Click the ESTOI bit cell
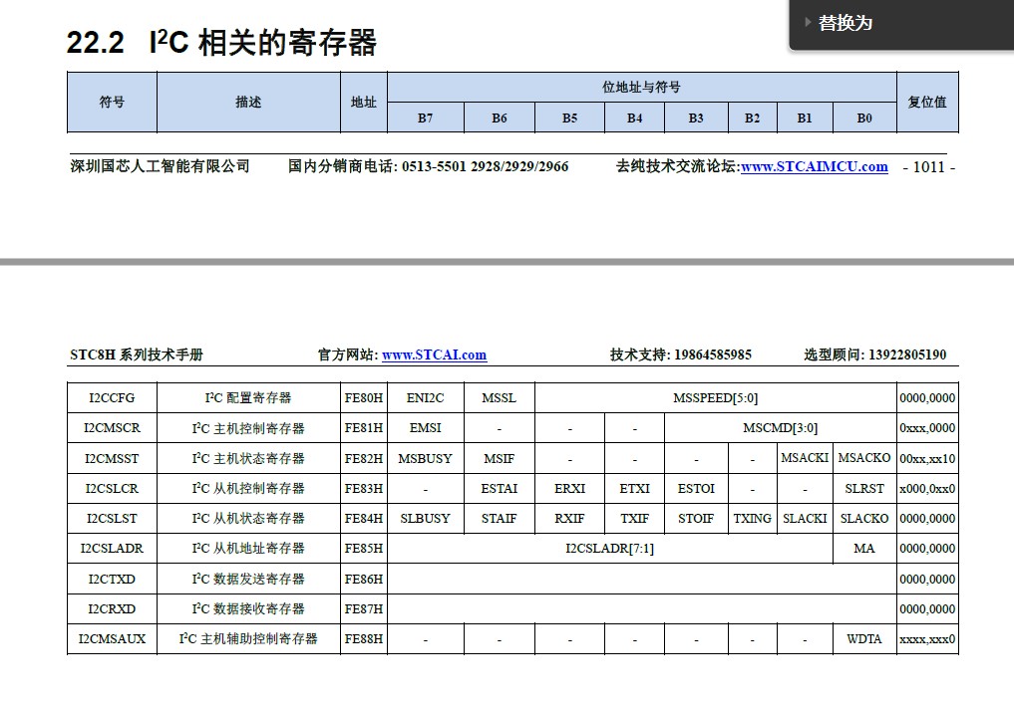The width and height of the screenshot is (1014, 709). click(x=696, y=488)
